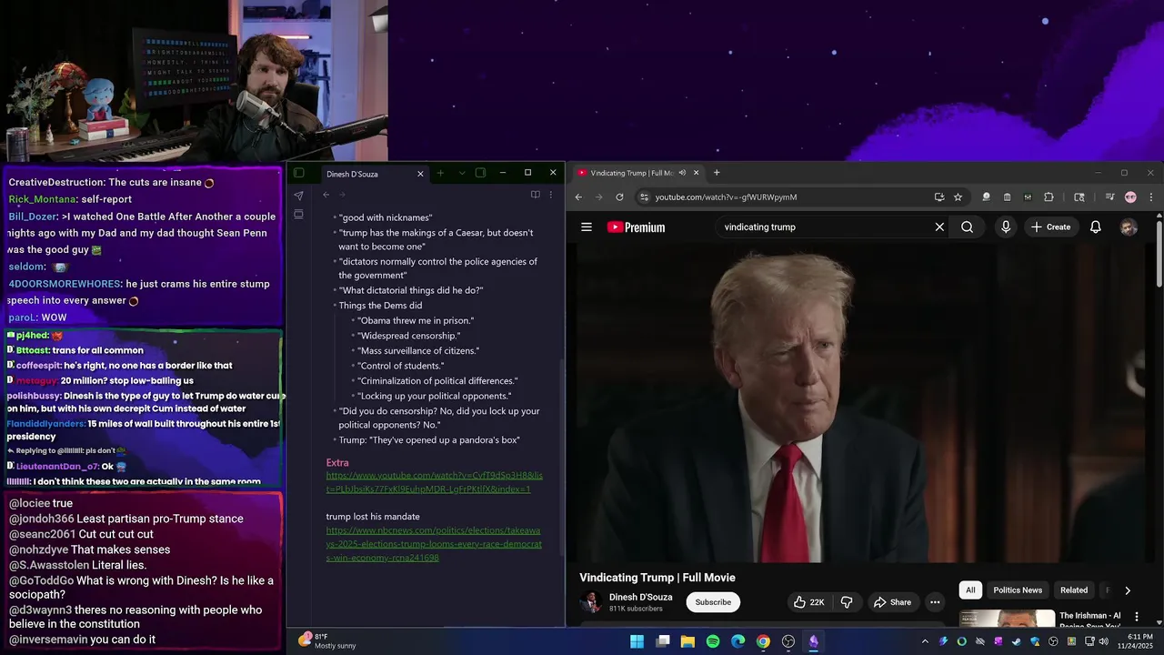Open the Irishman suggestion options menu
Image resolution: width=1164 pixels, height=655 pixels.
tap(1136, 617)
